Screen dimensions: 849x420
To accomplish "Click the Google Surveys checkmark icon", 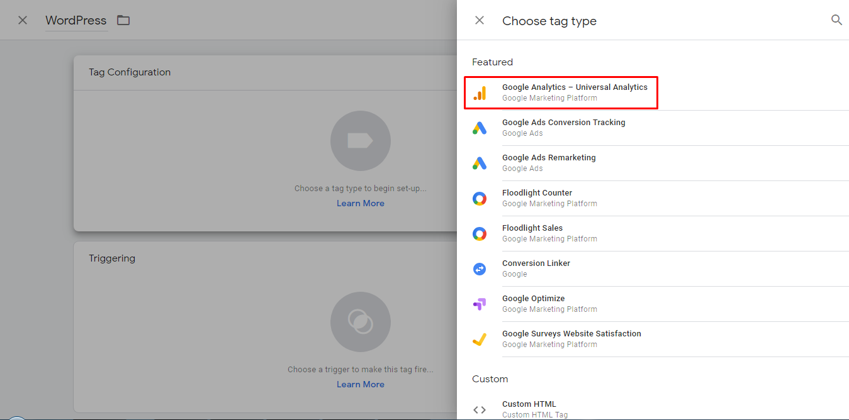I will (480, 340).
